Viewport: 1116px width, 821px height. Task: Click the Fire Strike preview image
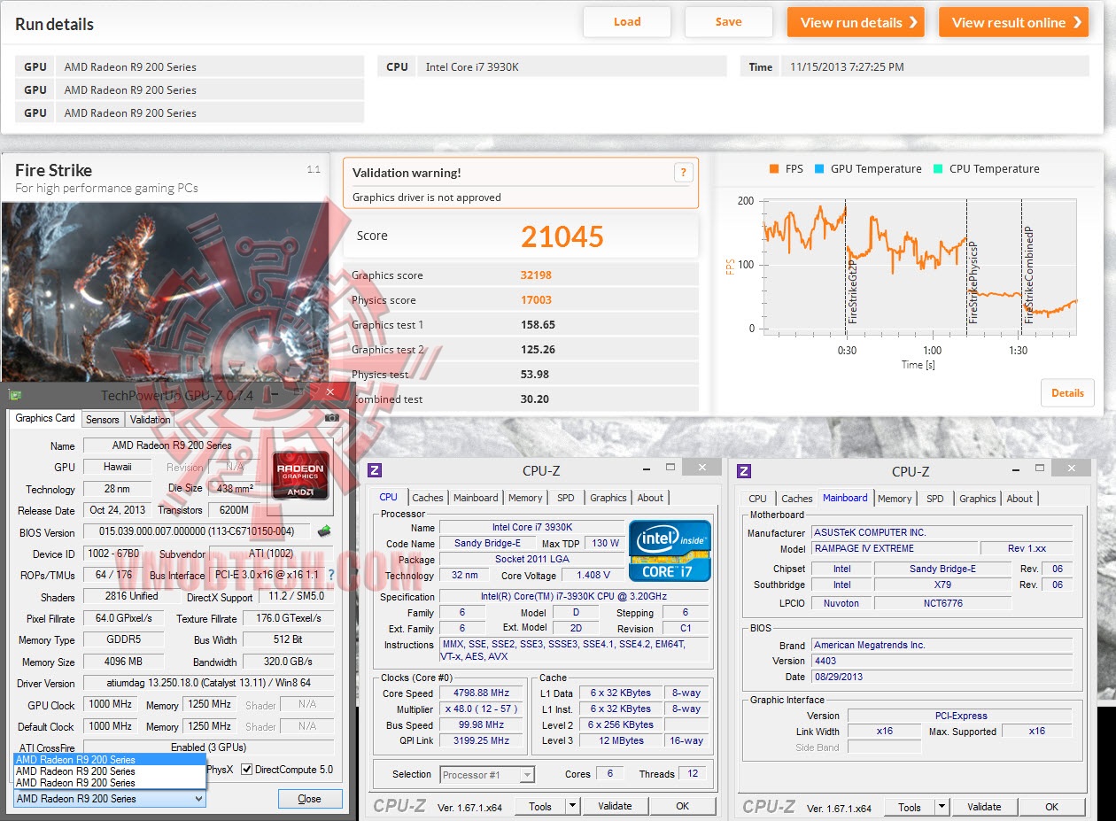[x=166, y=292]
